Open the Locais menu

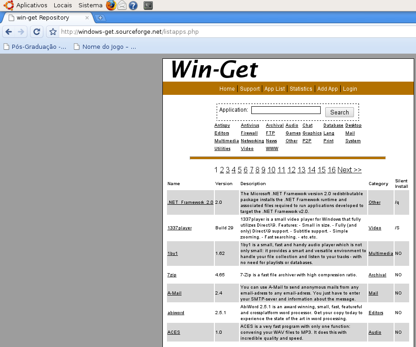[62, 5]
